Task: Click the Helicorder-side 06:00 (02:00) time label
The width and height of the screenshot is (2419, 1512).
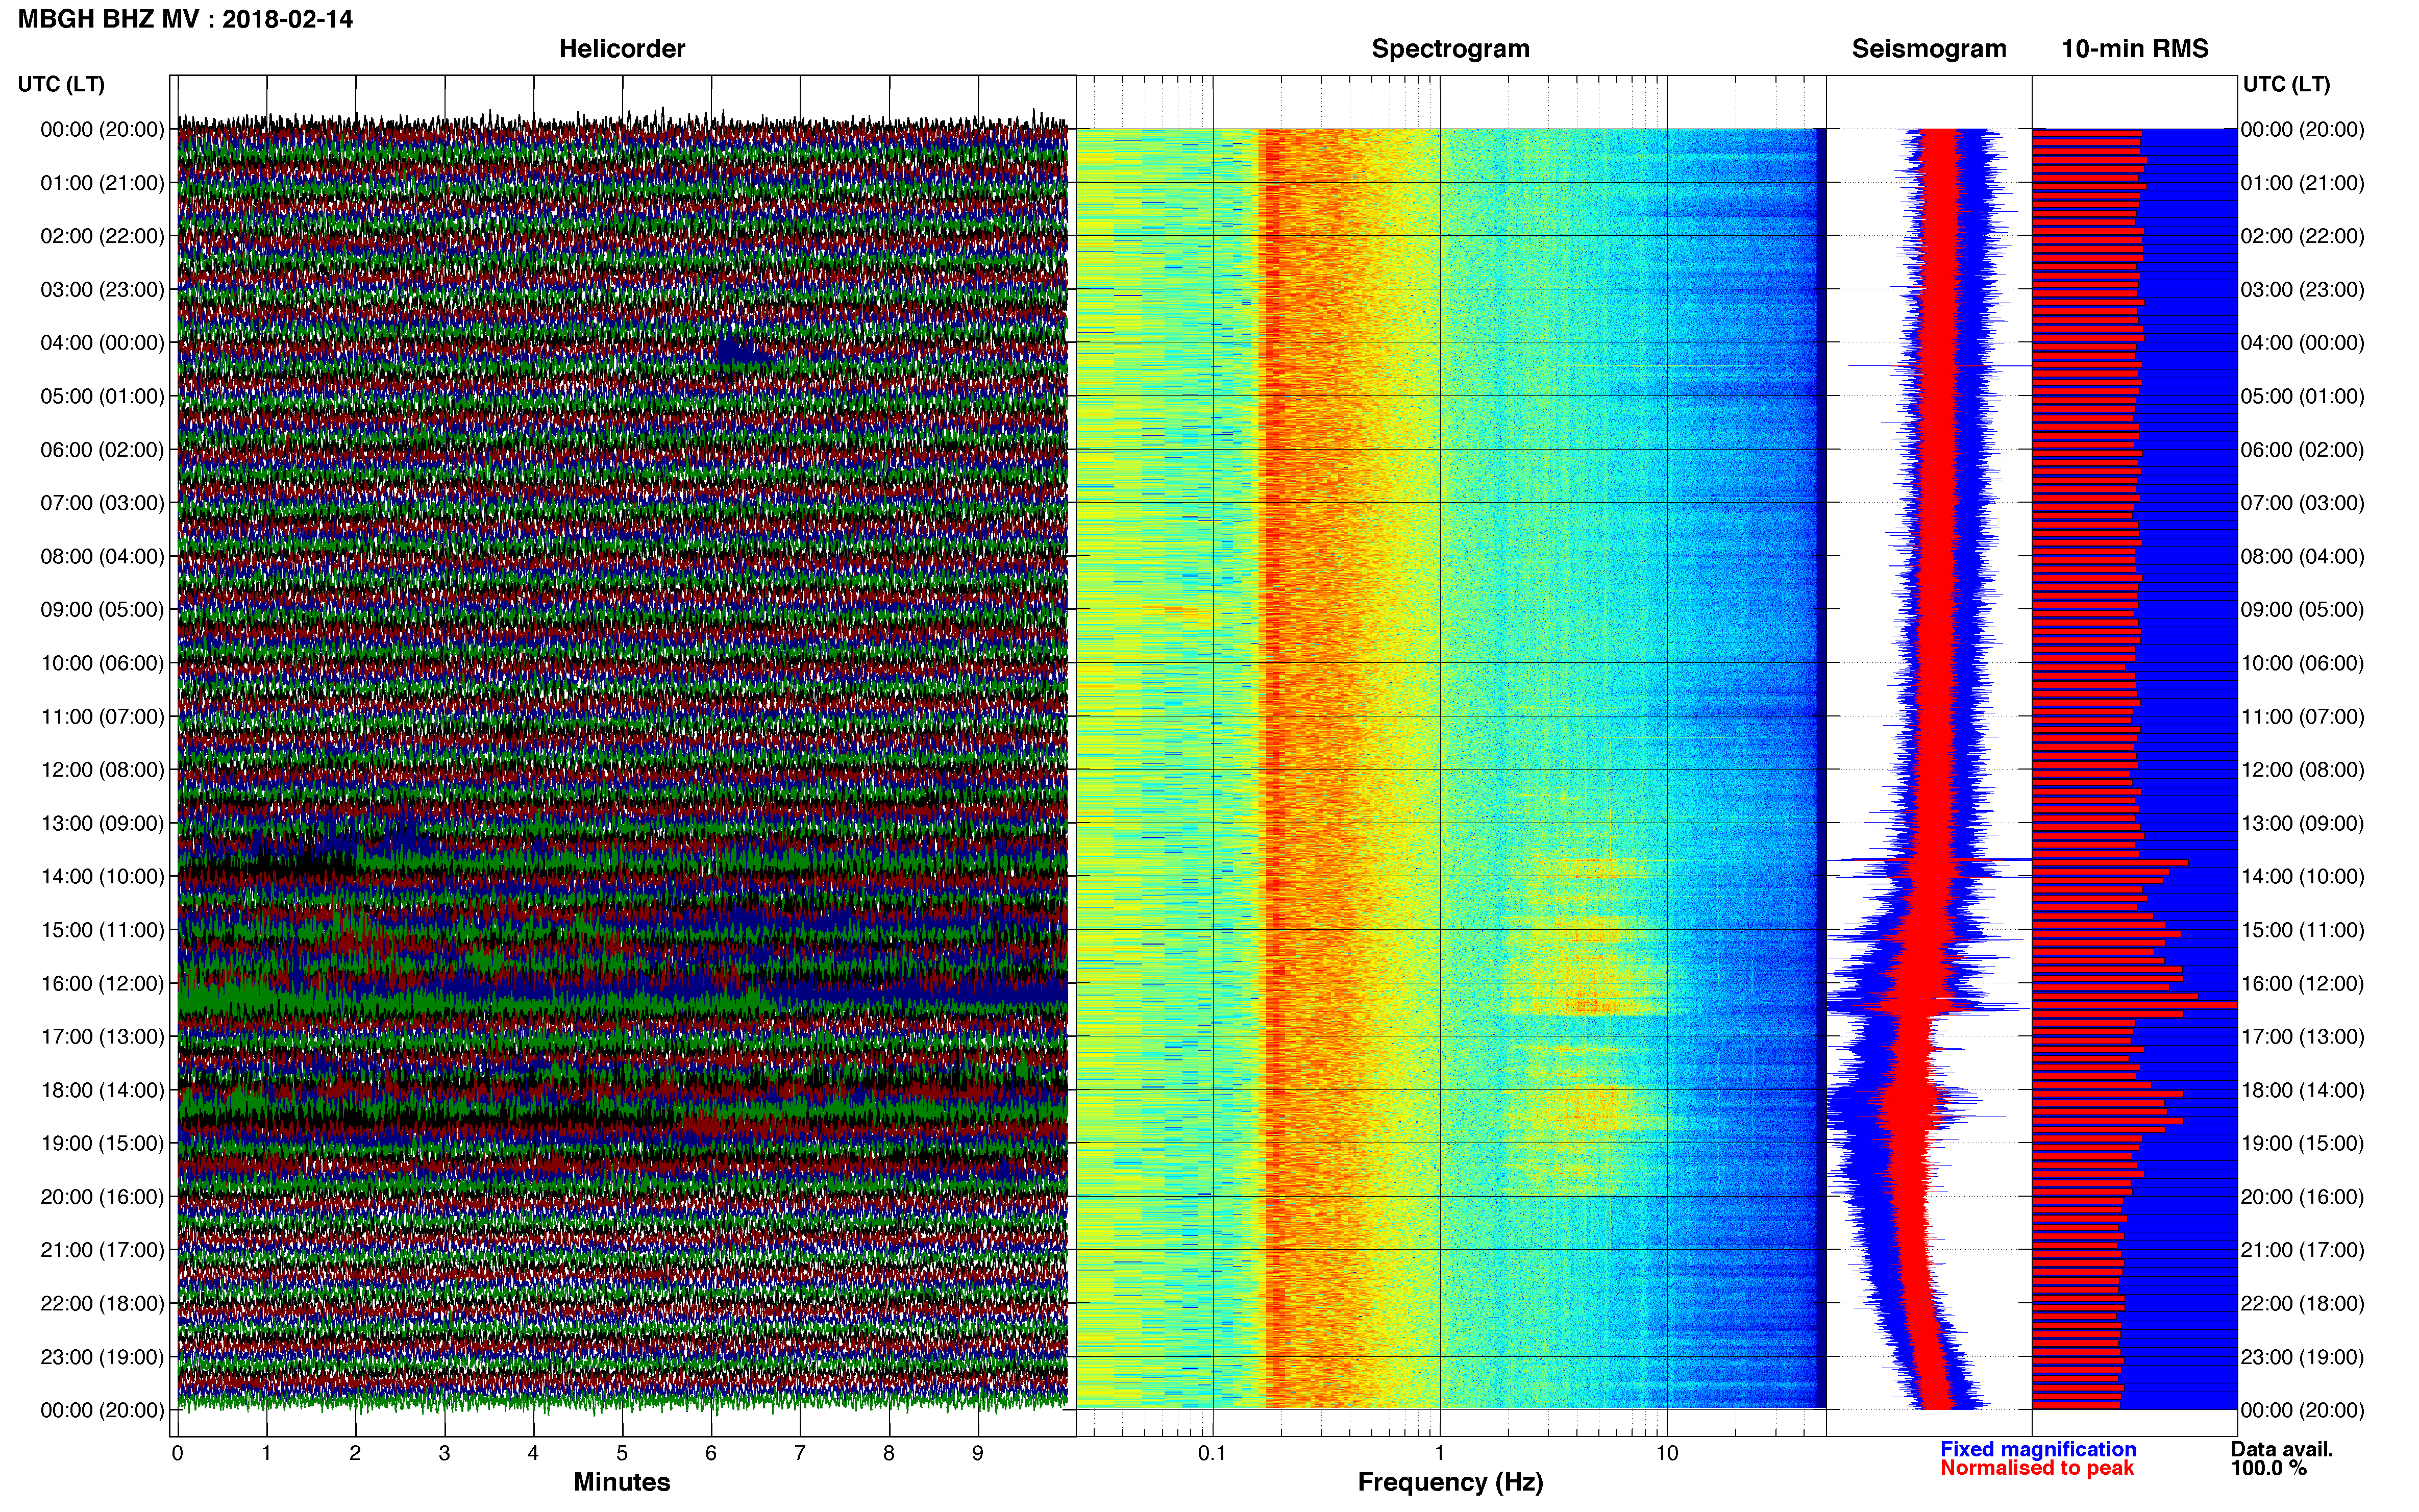Action: [102, 450]
